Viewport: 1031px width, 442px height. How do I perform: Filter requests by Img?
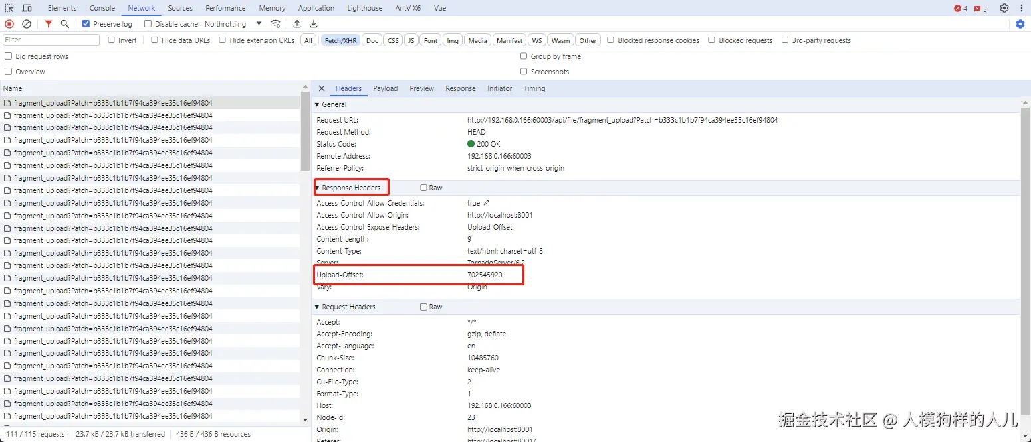click(453, 40)
